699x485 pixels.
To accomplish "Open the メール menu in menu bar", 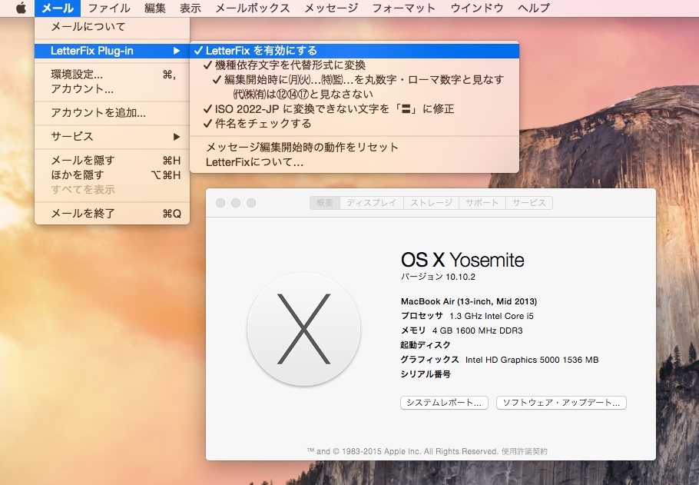I will (x=58, y=8).
